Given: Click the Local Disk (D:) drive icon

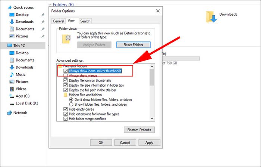Looking at the screenshot, I should (12, 104).
